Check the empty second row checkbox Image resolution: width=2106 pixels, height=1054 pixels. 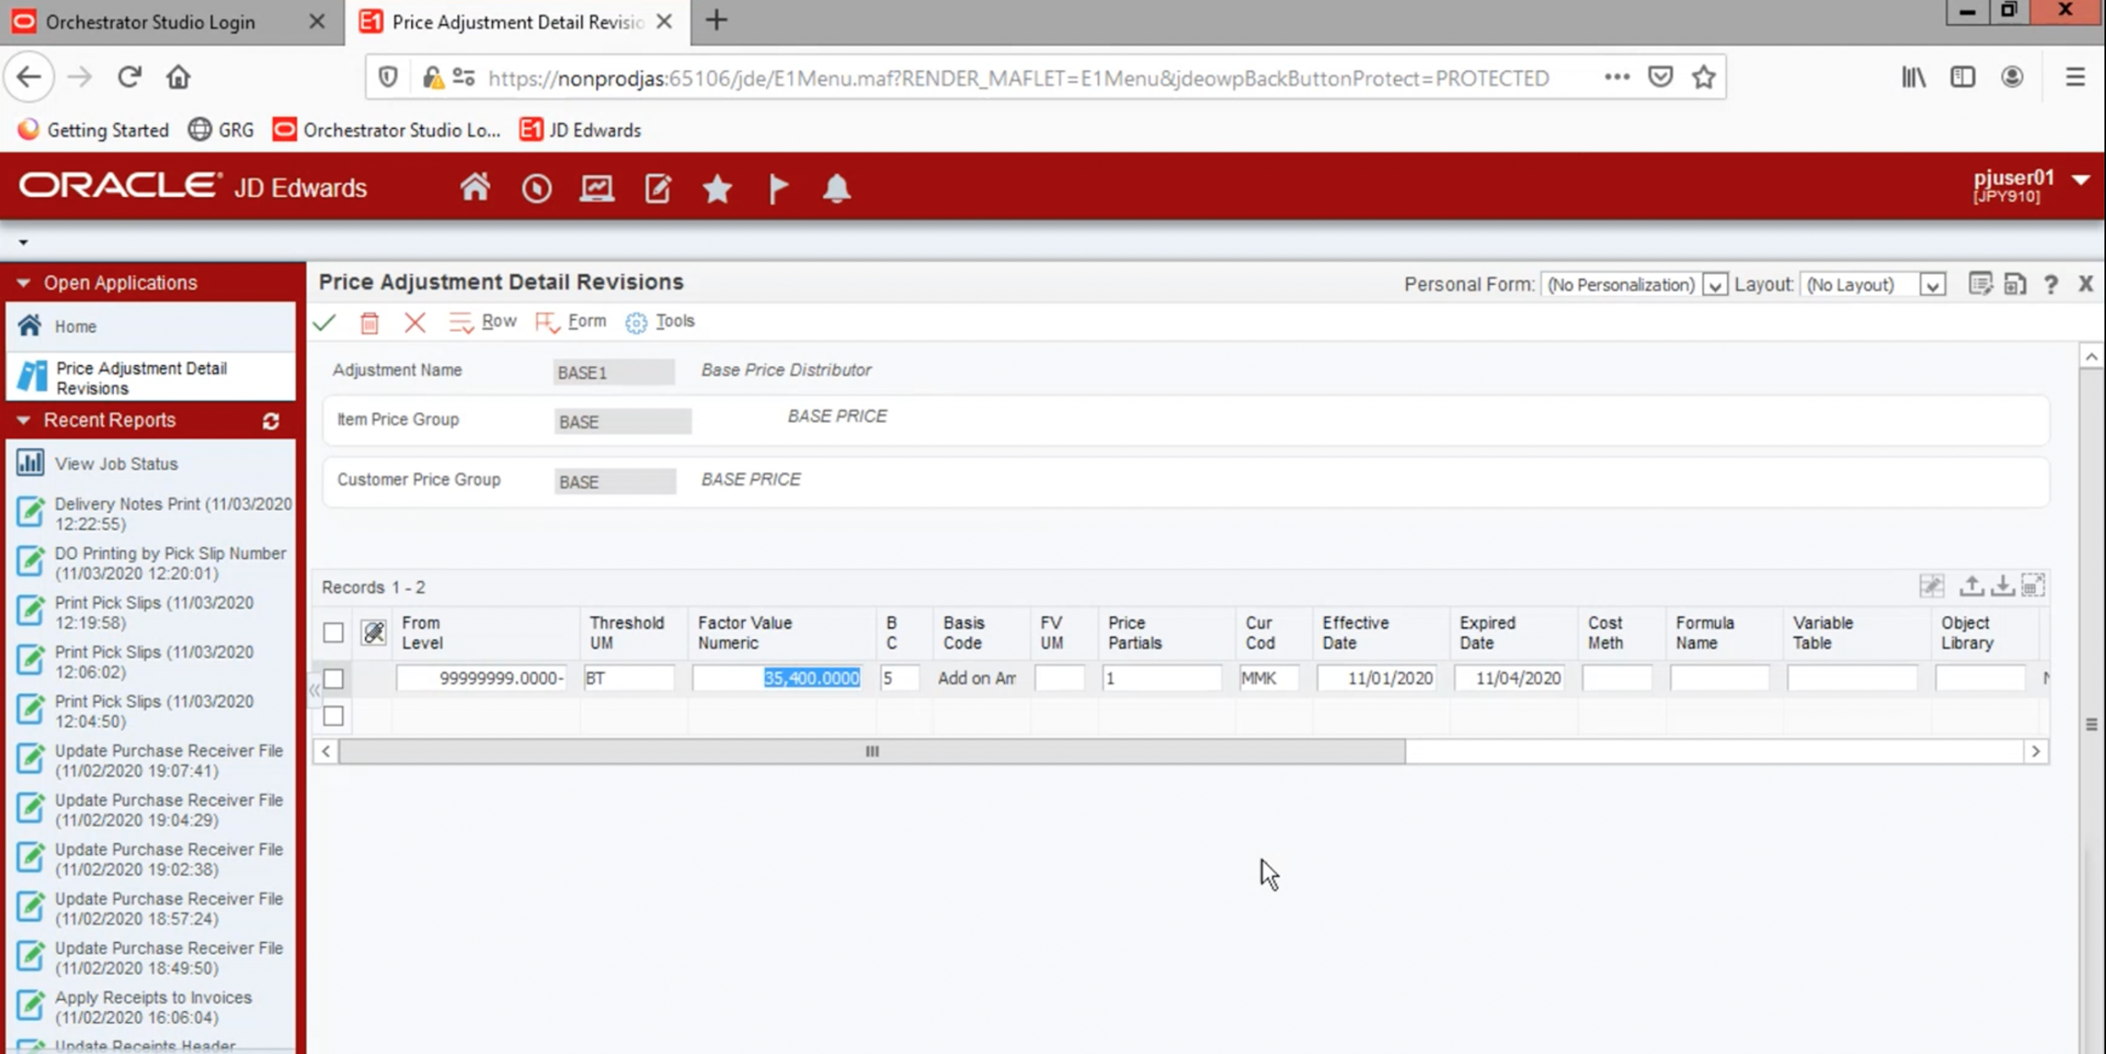(334, 716)
